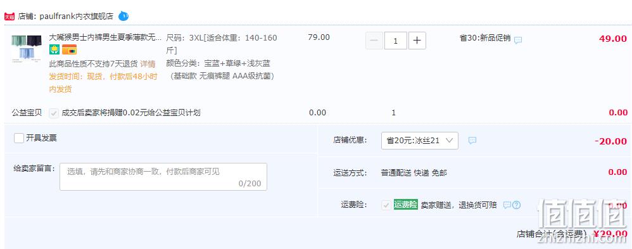Click the question mark help icon for 运费险
Screen dimensions: 632x249
click(516, 205)
